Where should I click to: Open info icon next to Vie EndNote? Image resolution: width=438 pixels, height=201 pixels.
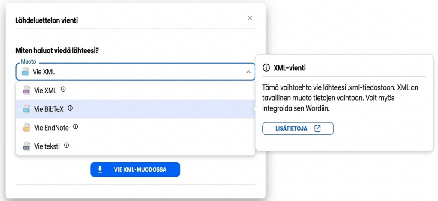(75, 127)
